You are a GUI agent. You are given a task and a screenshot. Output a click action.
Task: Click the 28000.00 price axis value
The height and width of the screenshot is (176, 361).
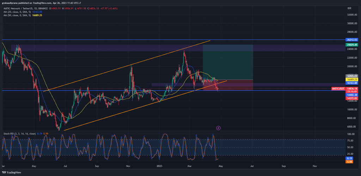click(x=352, y=32)
